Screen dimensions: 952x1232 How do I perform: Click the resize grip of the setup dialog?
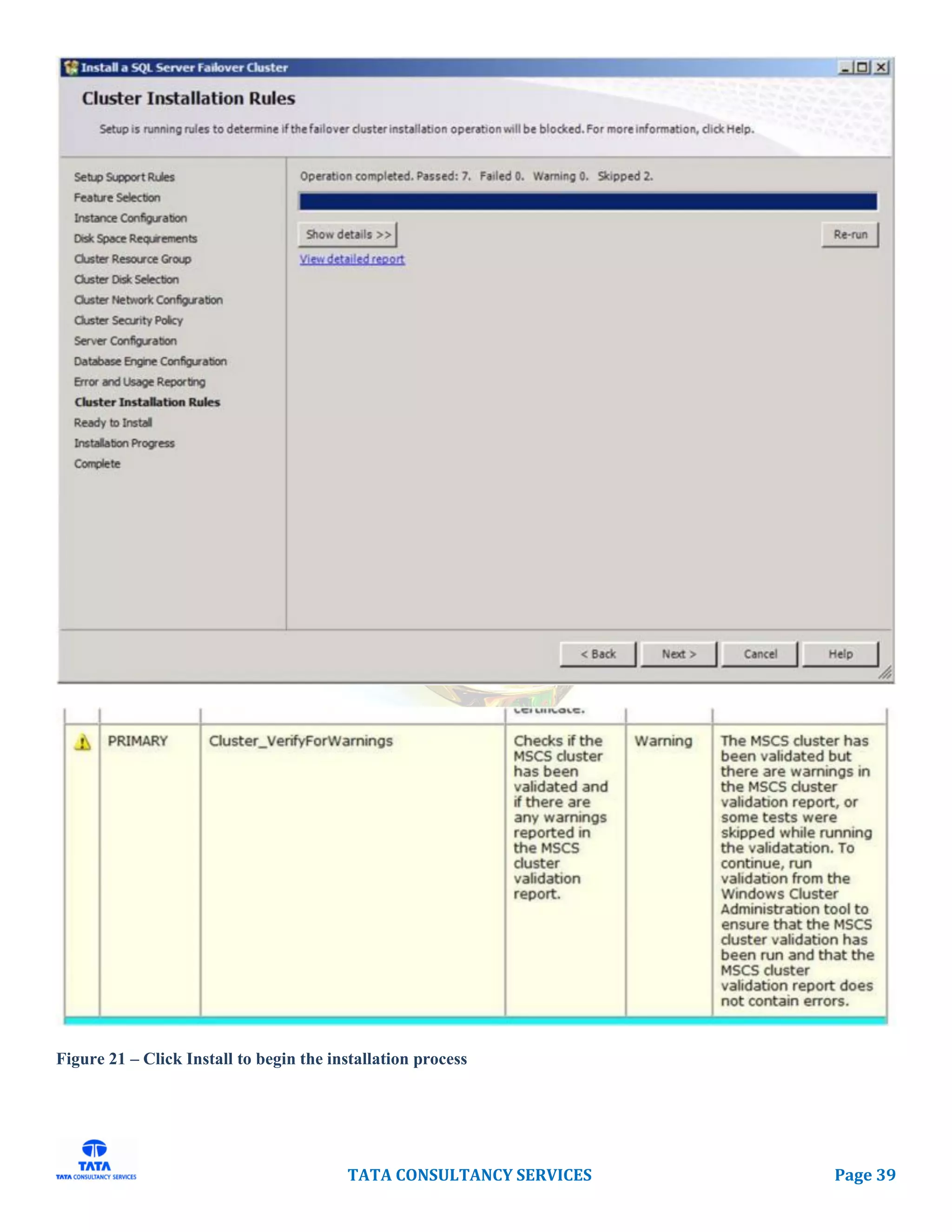click(x=885, y=672)
